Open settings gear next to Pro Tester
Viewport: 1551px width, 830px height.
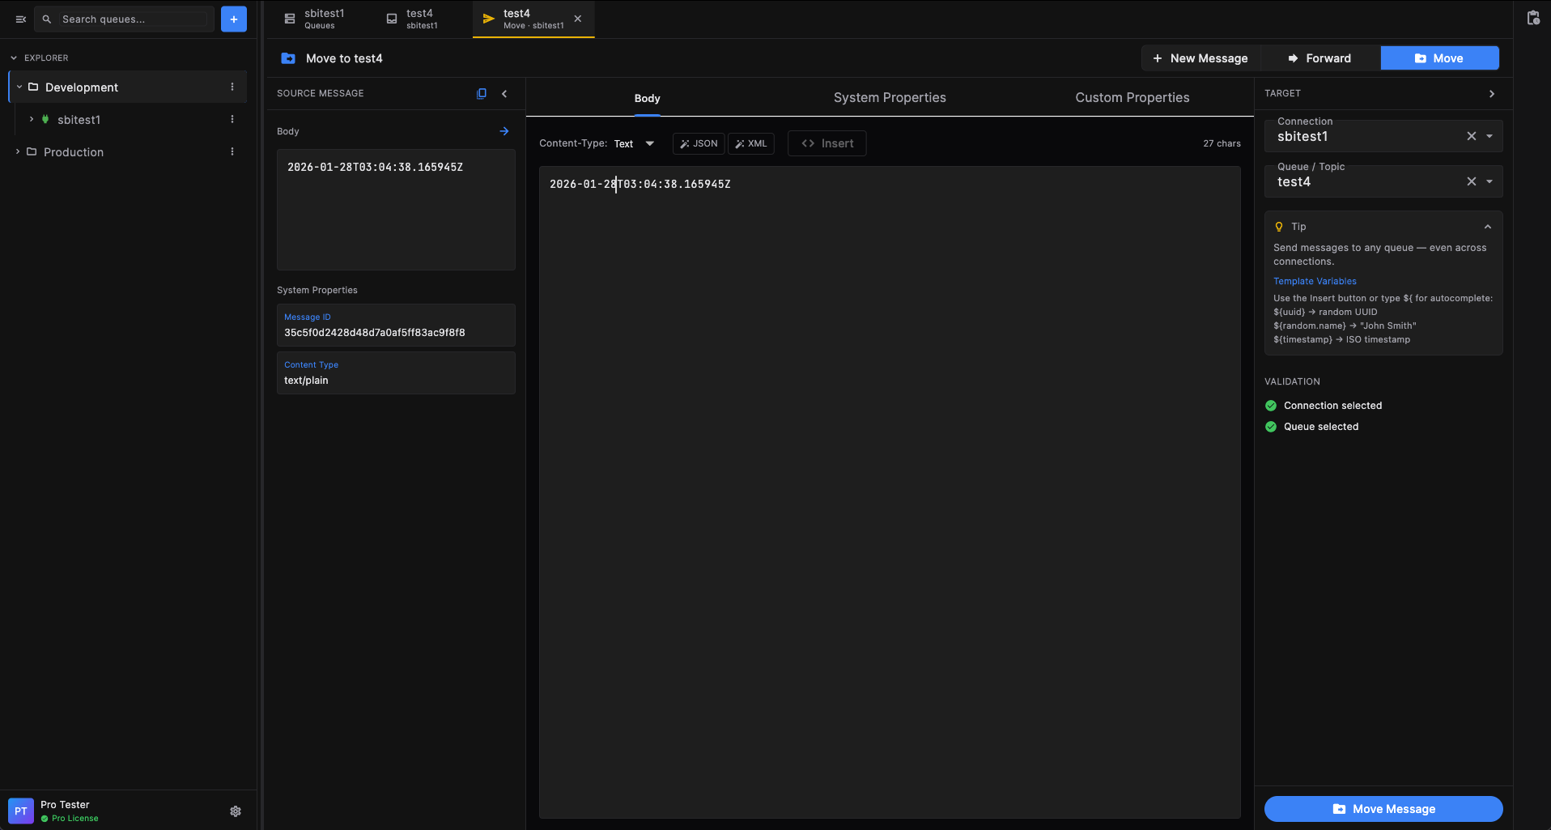pos(236,811)
